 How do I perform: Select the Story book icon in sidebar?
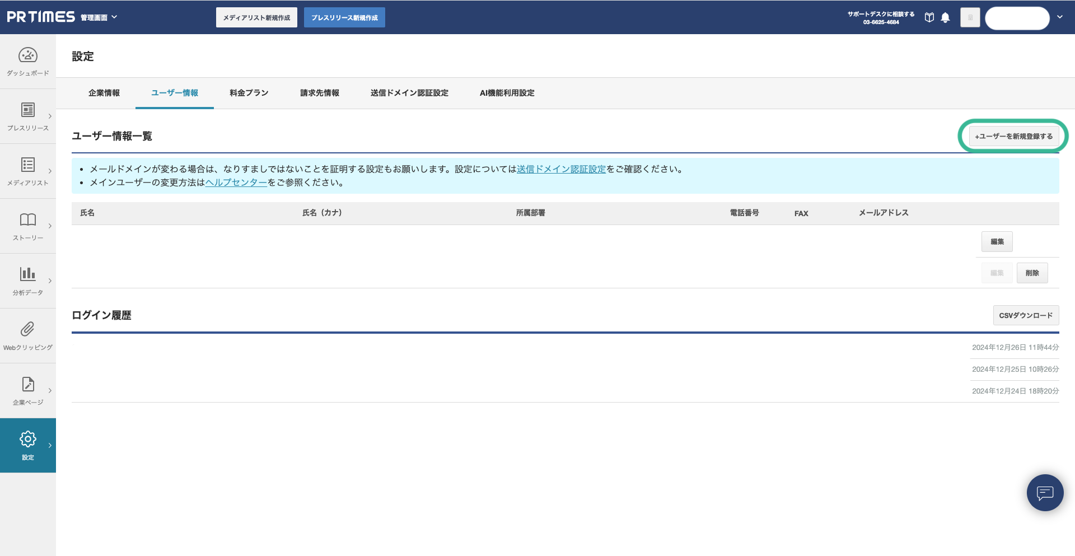pos(28,219)
